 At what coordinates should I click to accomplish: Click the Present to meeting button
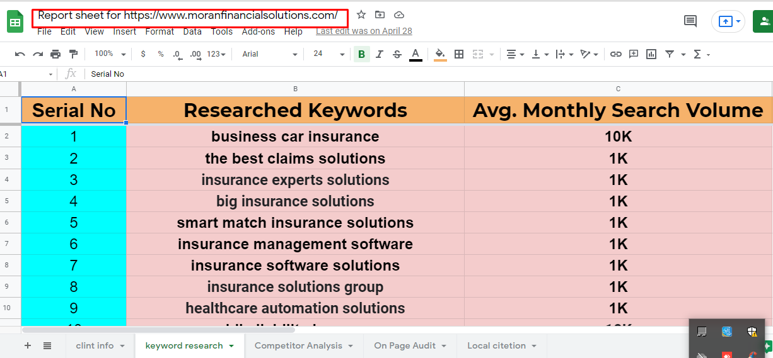point(728,21)
